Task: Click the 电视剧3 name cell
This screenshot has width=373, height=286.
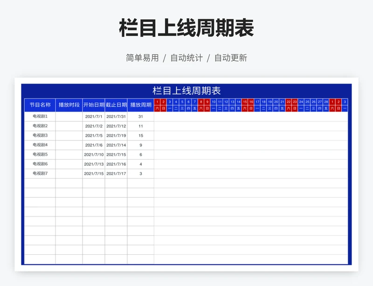Action: 40,135
